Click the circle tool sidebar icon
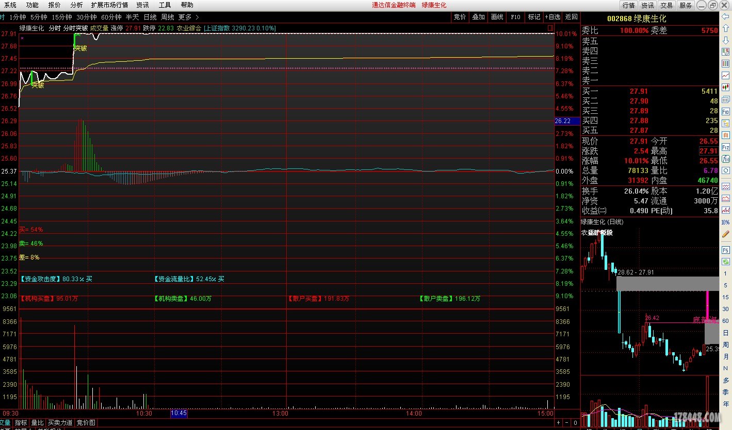 725,170
